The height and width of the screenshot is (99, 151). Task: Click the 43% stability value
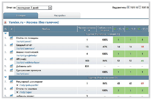pyautogui.click(x=105, y=47)
